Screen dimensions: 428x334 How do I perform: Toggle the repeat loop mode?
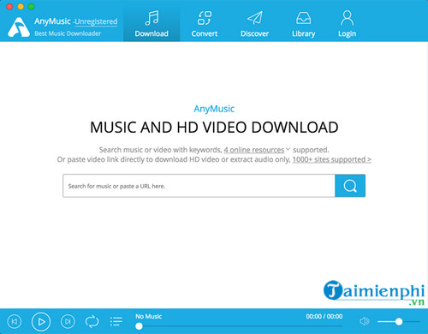point(92,322)
